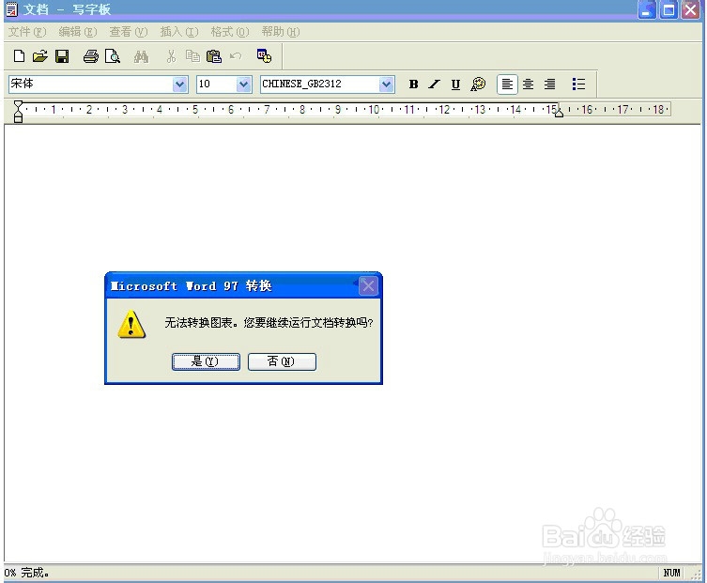Click the status bar text 0% 完成。
Image resolution: width=707 pixels, height=583 pixels.
click(x=26, y=573)
